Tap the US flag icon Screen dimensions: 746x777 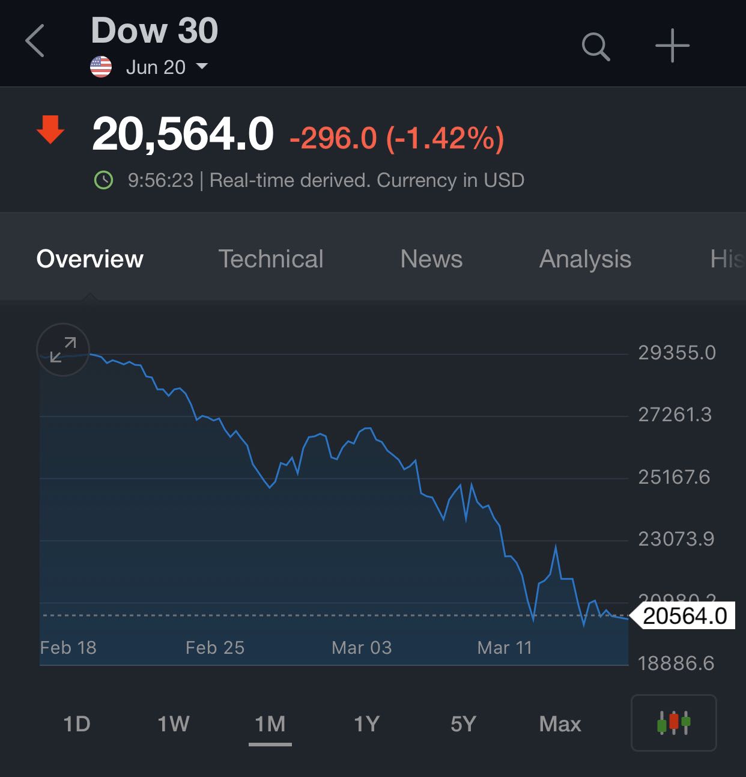coord(101,67)
